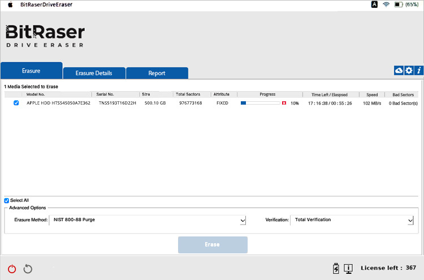The height and width of the screenshot is (280, 424).
Task: Click the erasure progress bar
Action: (260, 103)
